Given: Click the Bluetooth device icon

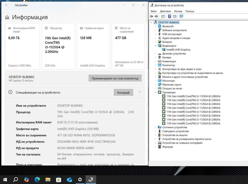Looking at the screenshot, I should pos(160,26).
